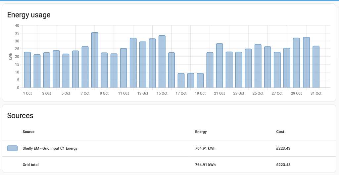
Task: Select the 21 Oct usage bar
Action: click(x=219, y=66)
